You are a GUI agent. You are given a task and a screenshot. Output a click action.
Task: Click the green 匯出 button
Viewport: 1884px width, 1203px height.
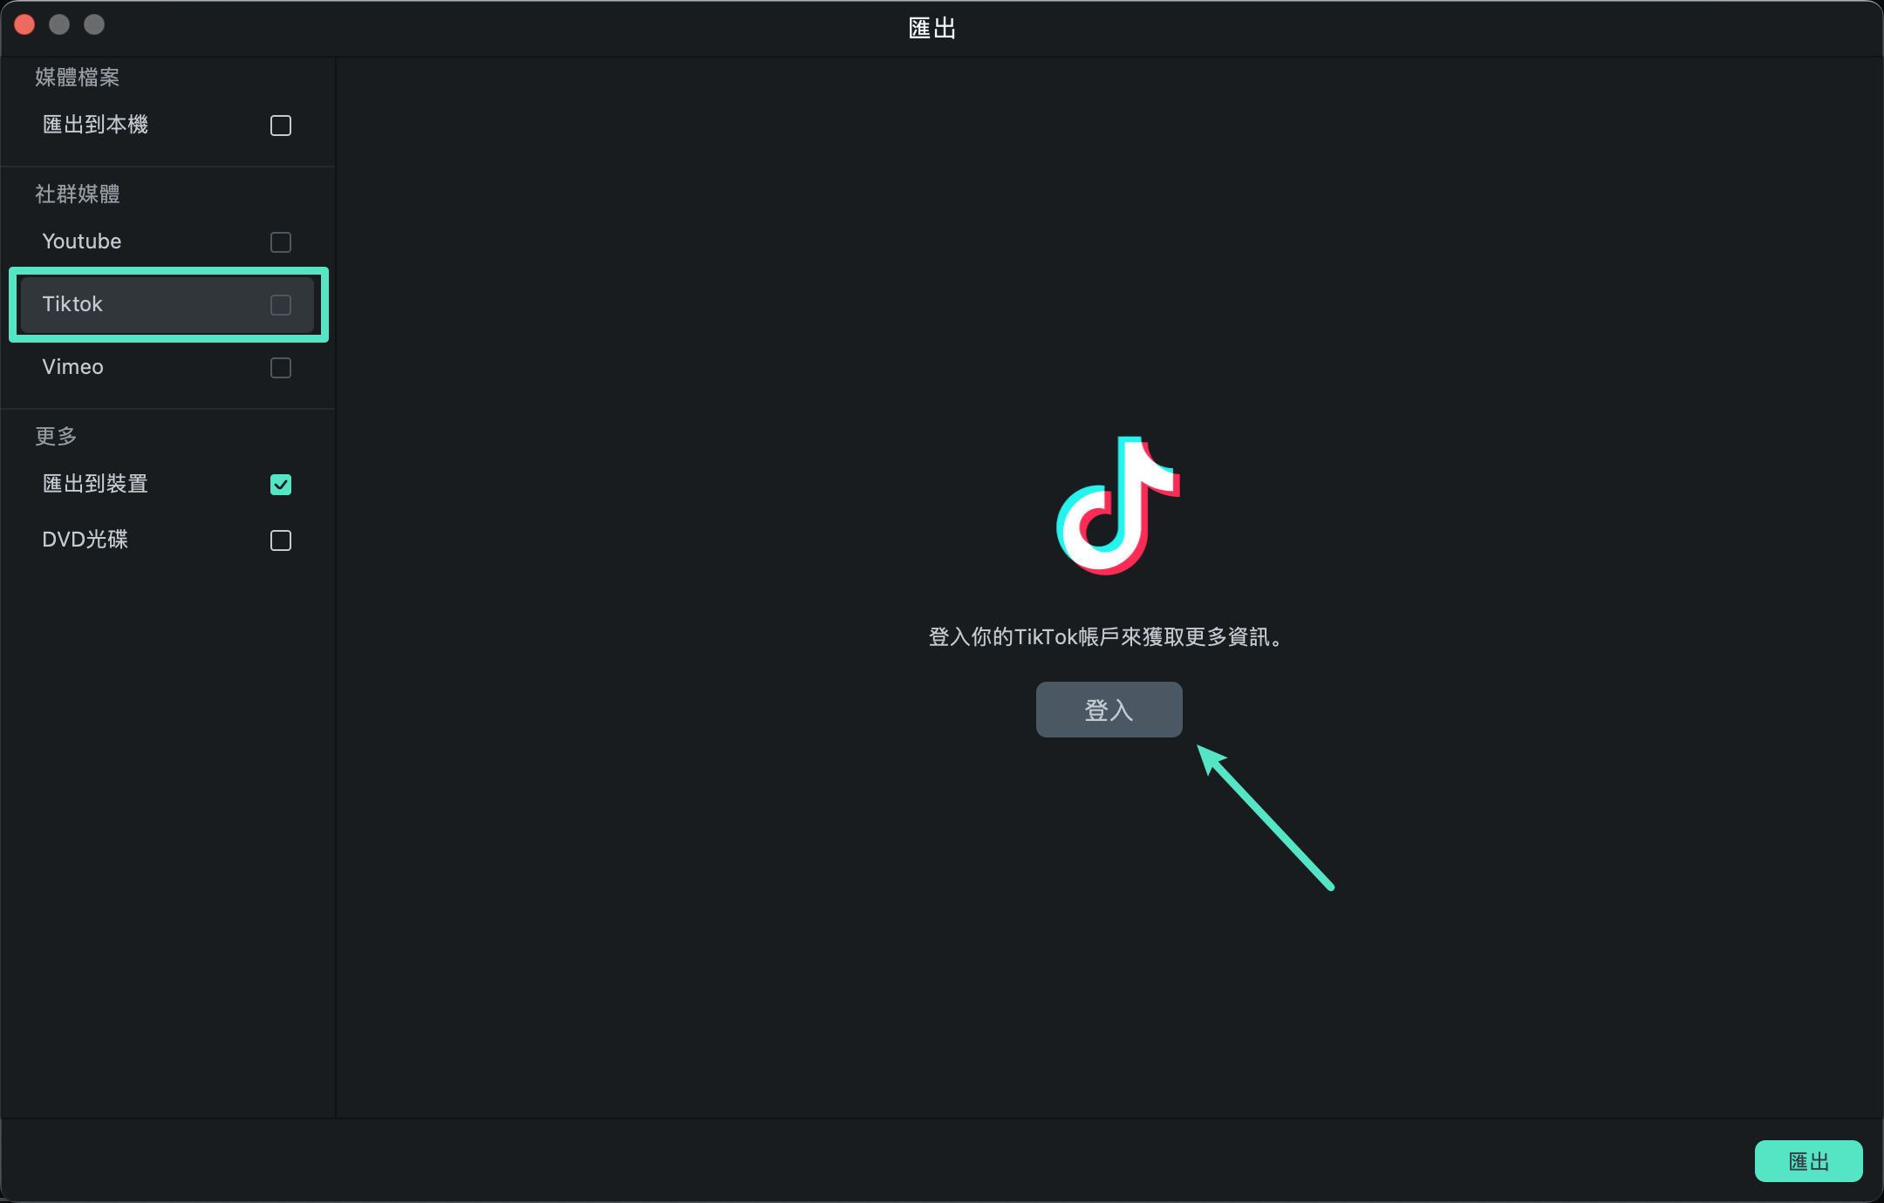point(1808,1161)
